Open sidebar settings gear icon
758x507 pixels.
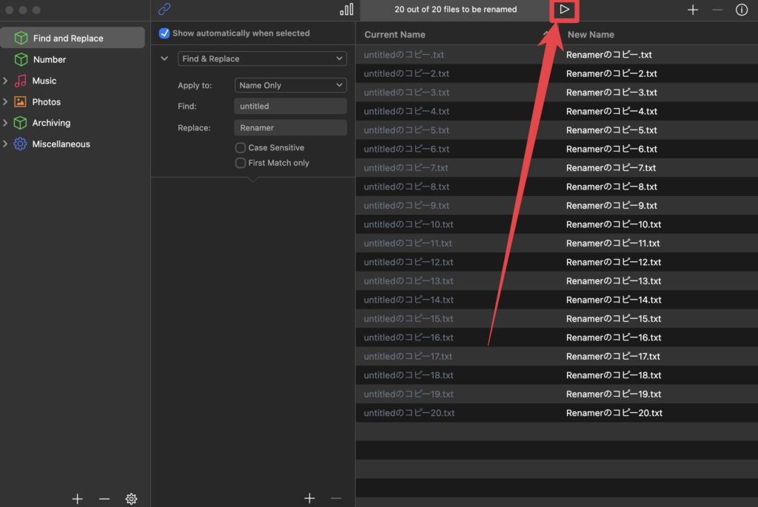[131, 499]
